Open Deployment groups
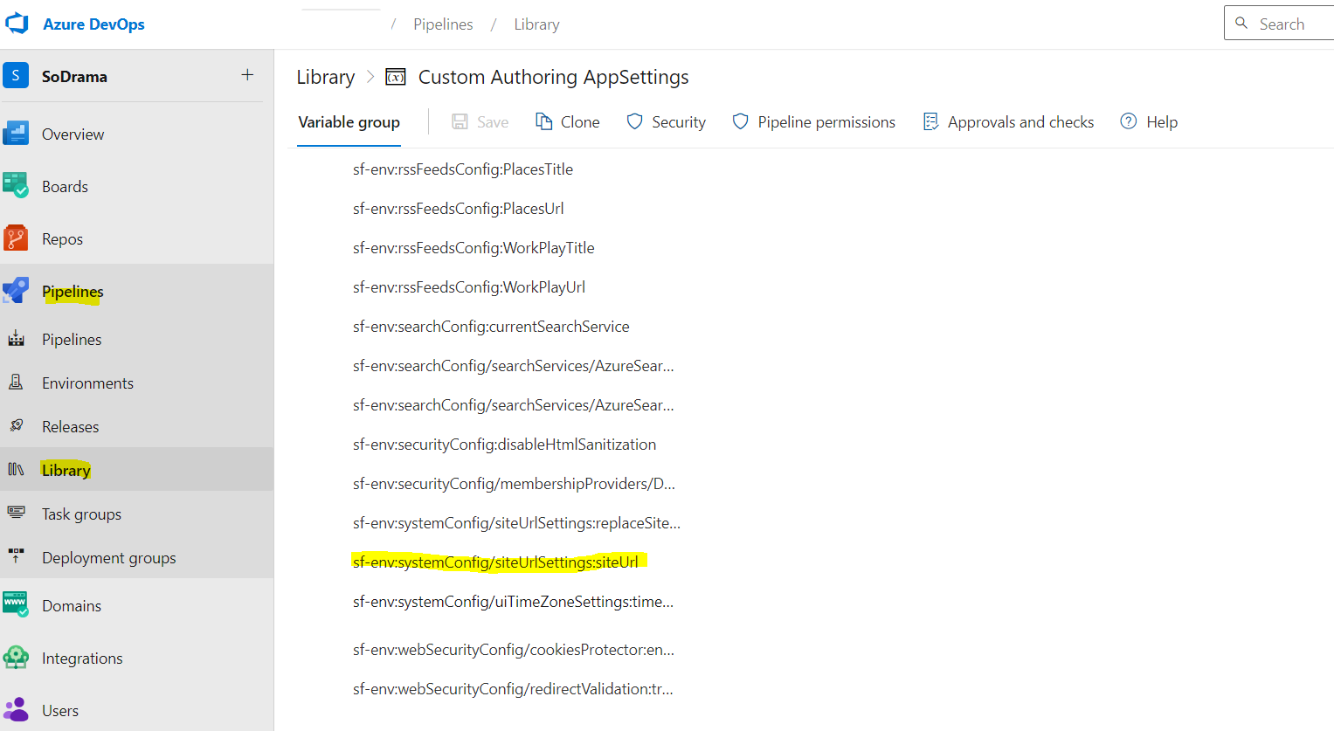The height and width of the screenshot is (731, 1334). click(108, 558)
